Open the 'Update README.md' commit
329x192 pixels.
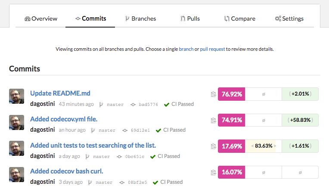coord(60,93)
